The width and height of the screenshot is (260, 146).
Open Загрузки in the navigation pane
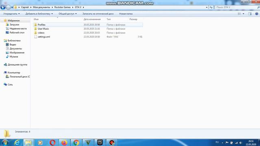[x=14, y=24]
